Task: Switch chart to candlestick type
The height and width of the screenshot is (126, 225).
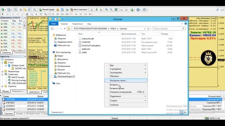Action: [97, 10]
